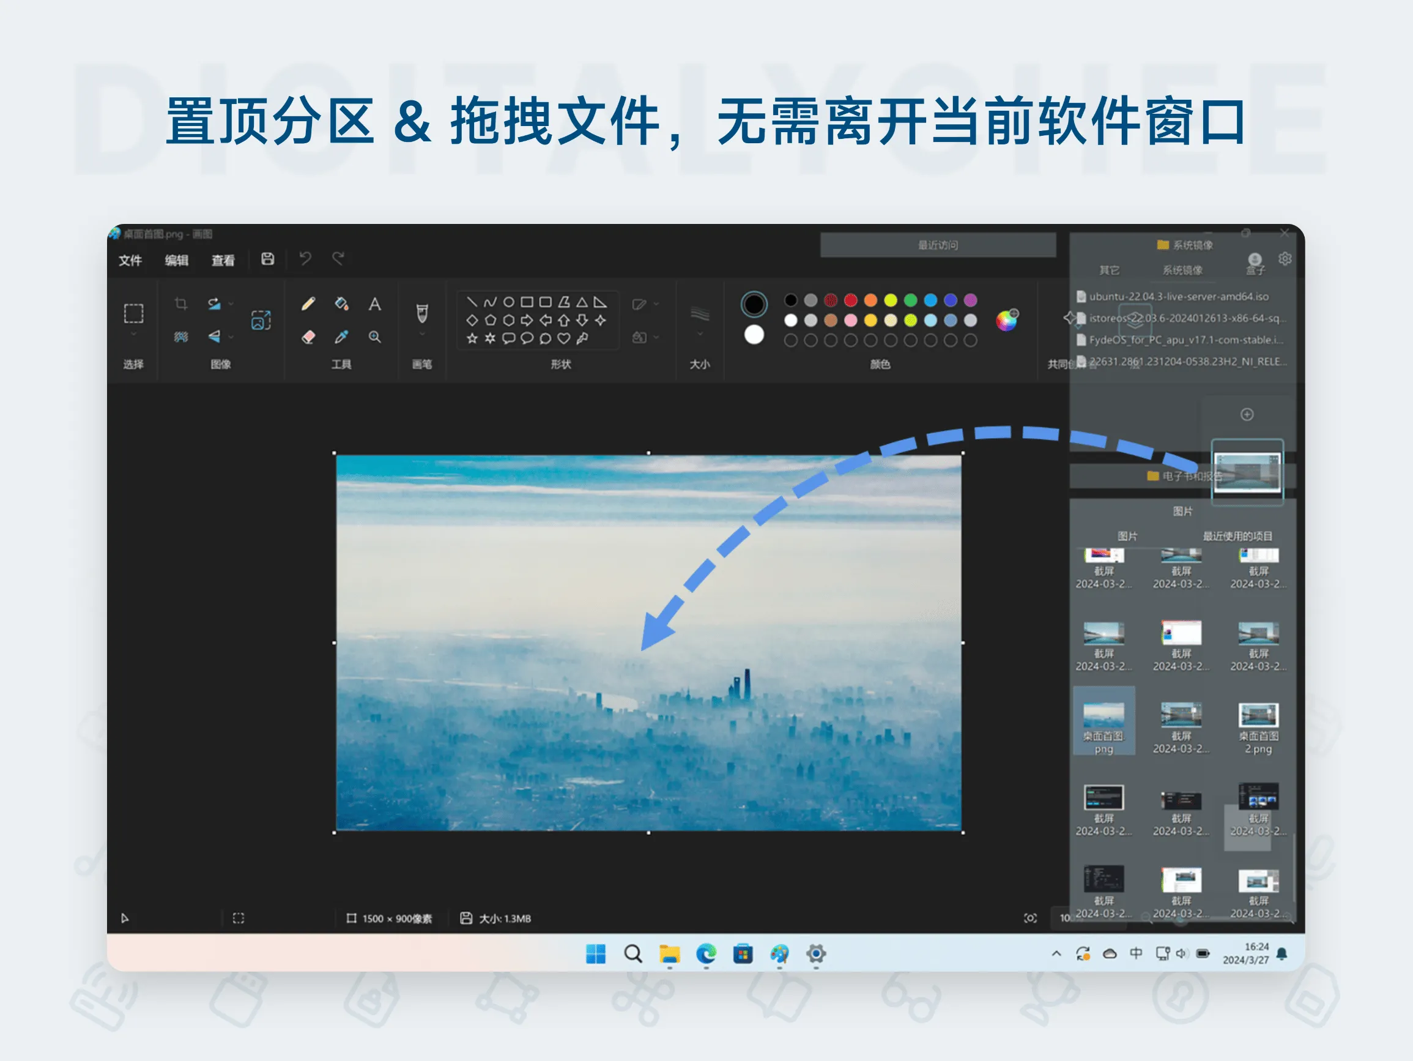
Task: Click the Save icon in menu bar
Action: click(268, 259)
